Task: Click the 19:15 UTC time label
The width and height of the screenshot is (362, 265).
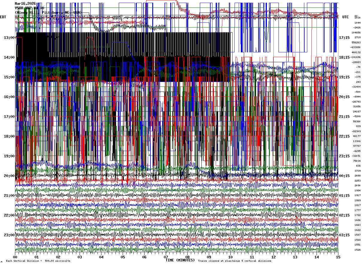Action: click(x=344, y=77)
